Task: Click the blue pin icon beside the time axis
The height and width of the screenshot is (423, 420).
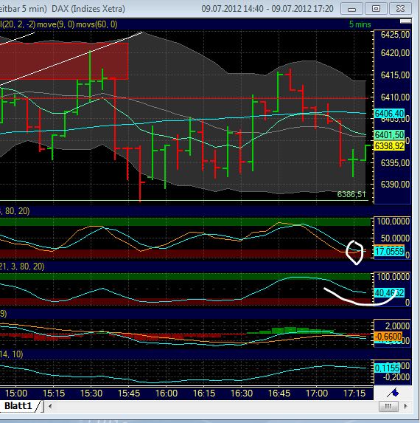Action: [x=393, y=393]
